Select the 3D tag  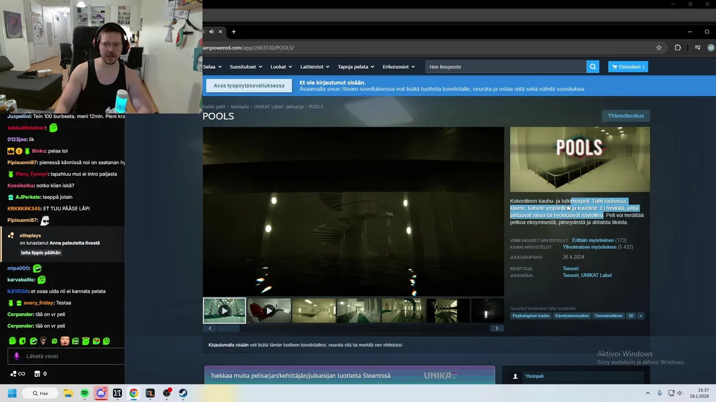630,316
